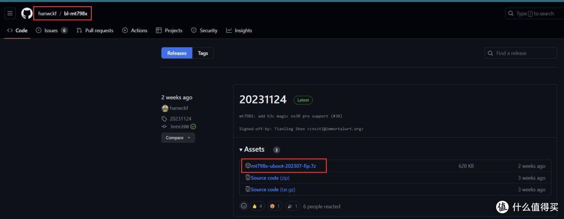Click the laughing emoji reaction
Image resolution: width=564 pixels, height=219 pixels.
(275, 206)
